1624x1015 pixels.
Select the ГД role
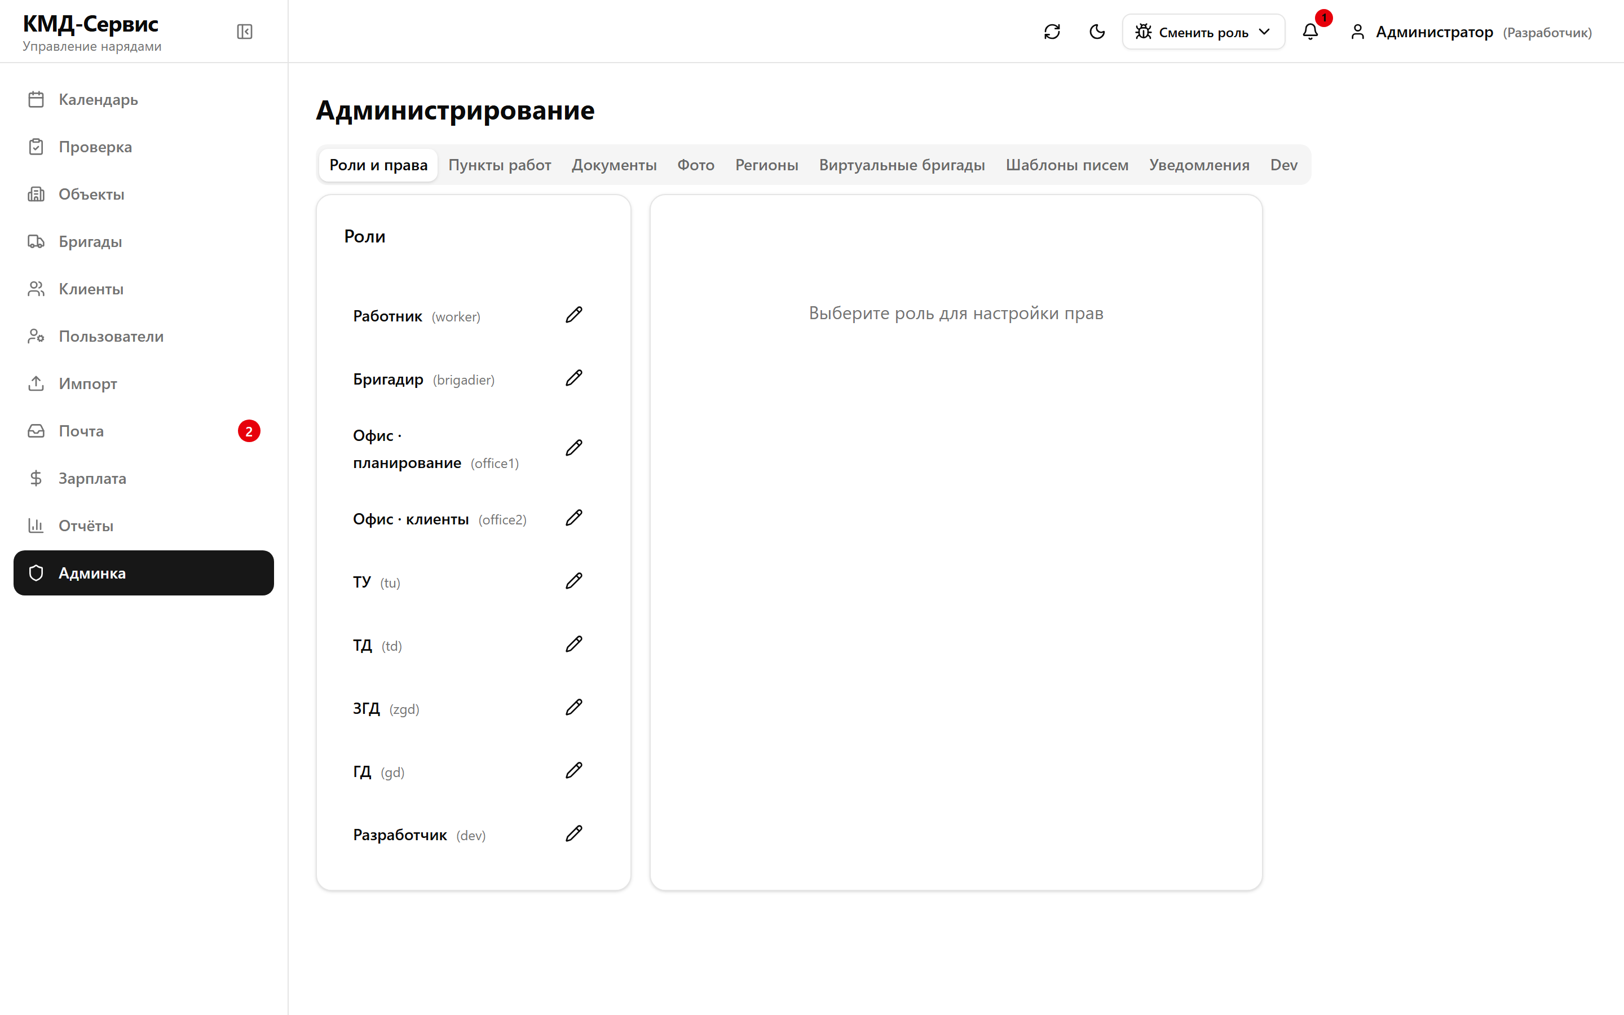click(378, 772)
